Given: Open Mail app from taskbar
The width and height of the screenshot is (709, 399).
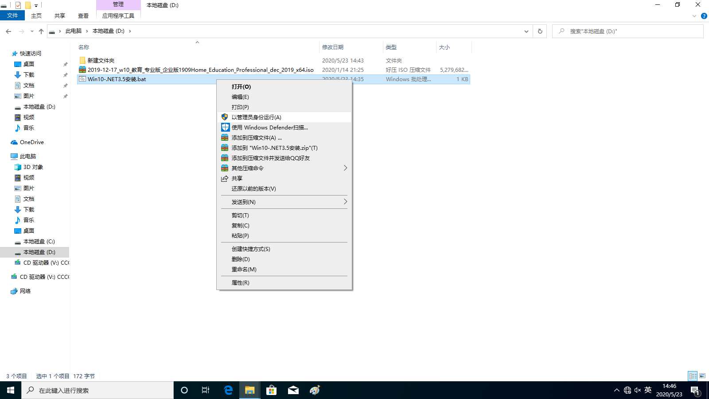Looking at the screenshot, I should 293,390.
